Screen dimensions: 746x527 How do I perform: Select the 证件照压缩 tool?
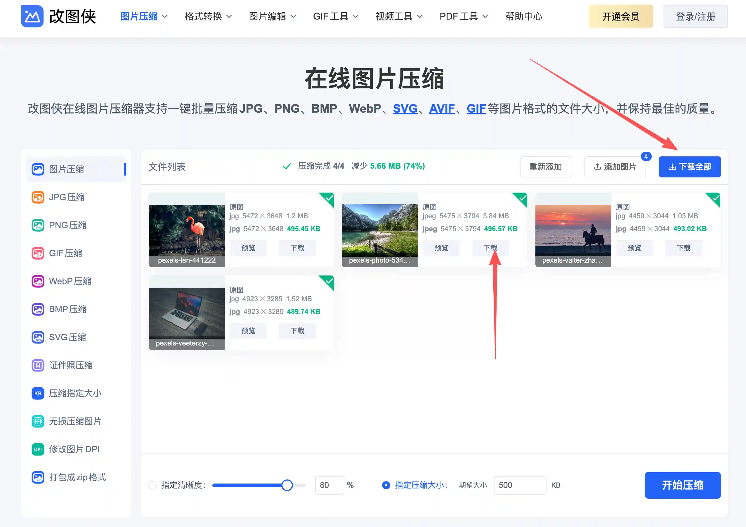click(70, 365)
